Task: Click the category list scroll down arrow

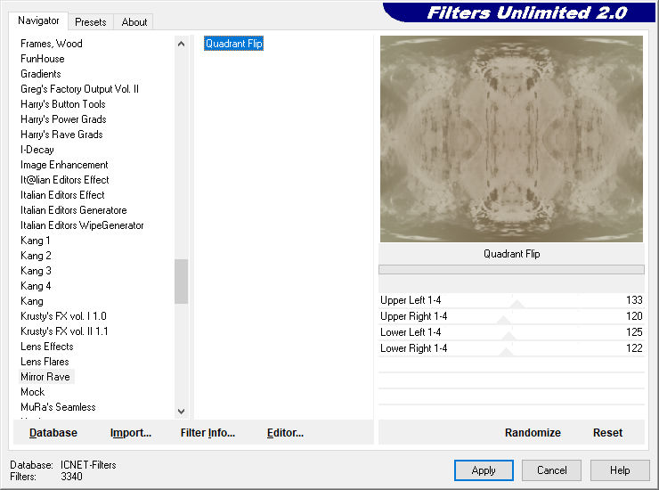Action: 181,412
